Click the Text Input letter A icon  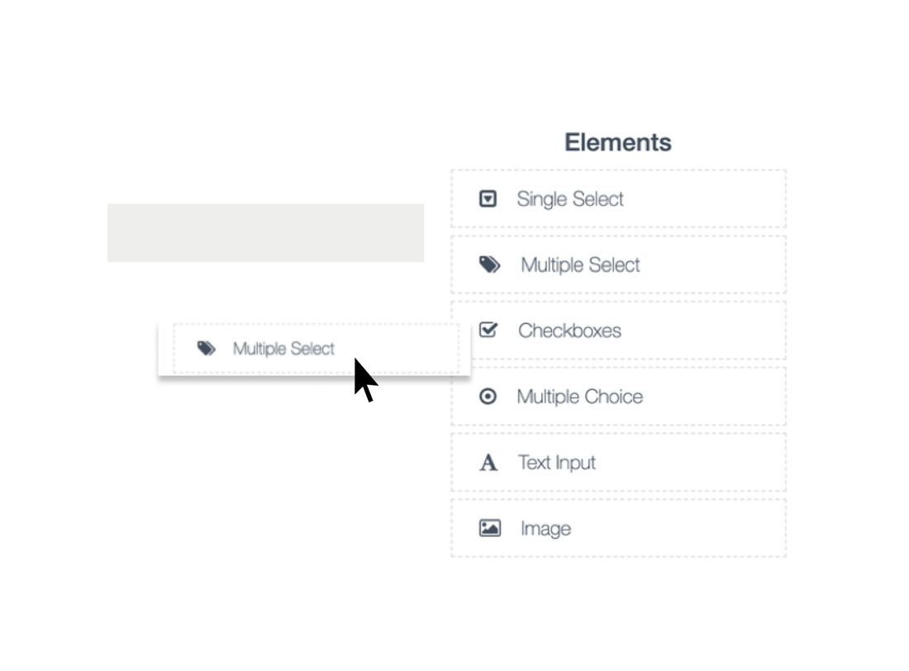[488, 463]
